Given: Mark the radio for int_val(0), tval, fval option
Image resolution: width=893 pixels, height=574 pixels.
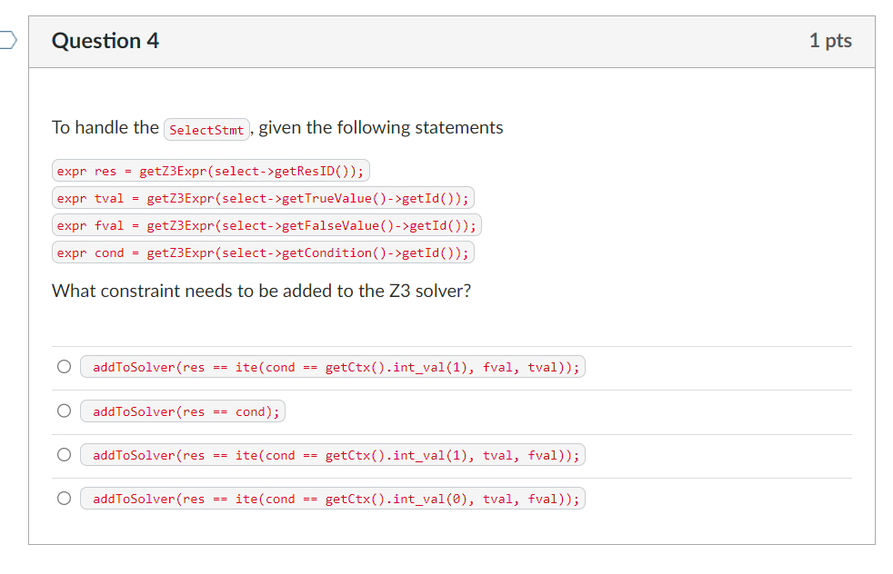Looking at the screenshot, I should point(65,499).
